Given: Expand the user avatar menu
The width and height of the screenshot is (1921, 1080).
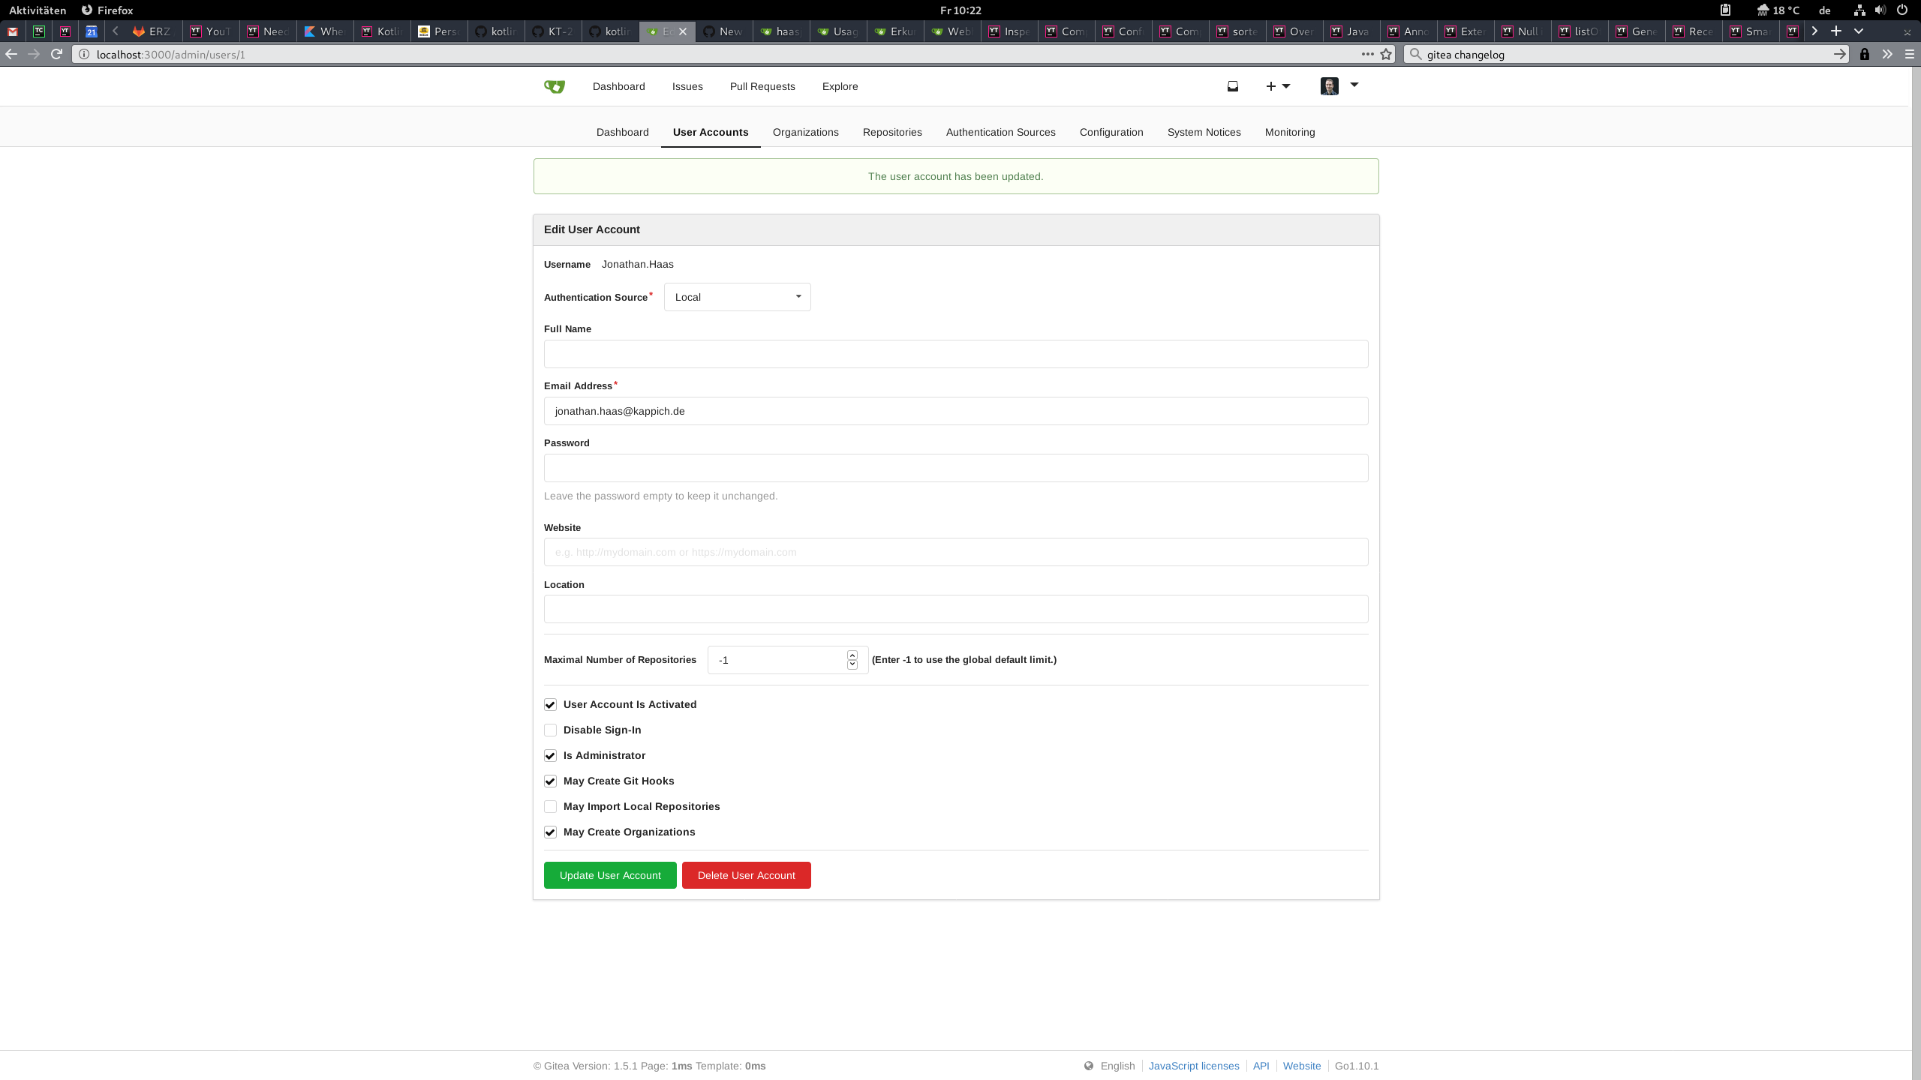Looking at the screenshot, I should tap(1339, 86).
